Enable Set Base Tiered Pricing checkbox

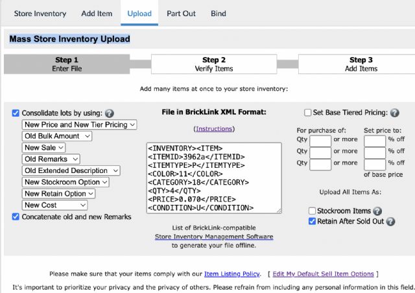[x=308, y=113]
